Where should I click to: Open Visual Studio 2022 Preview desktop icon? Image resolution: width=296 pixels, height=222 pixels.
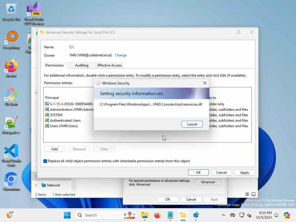34,14
